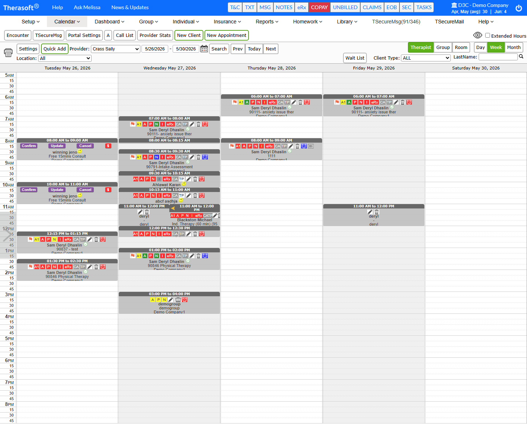Edit pencil on Tuesday 12:15 PM appointment

point(89,240)
